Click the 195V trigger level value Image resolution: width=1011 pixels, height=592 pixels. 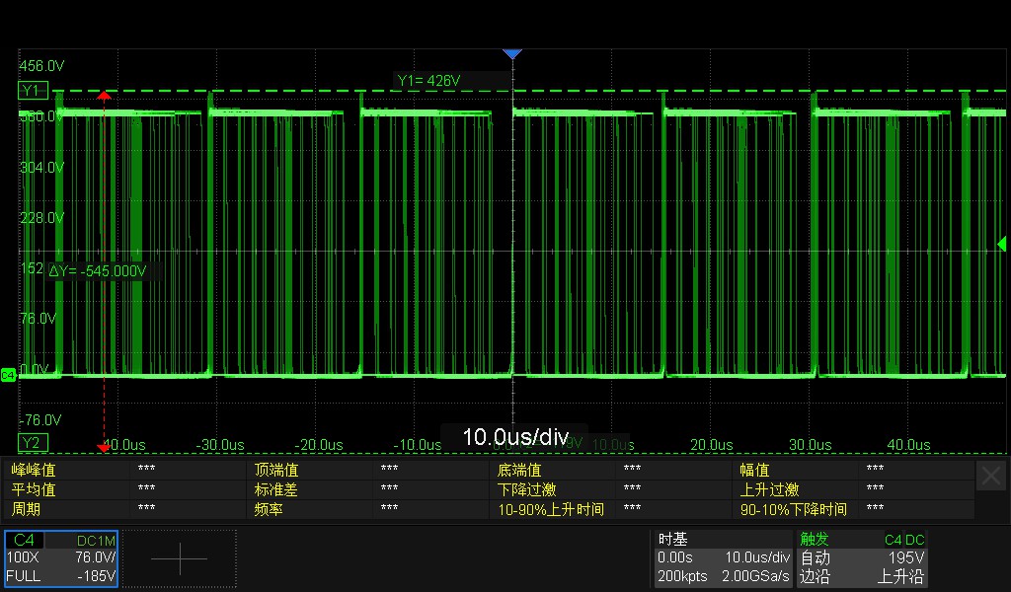[x=908, y=556]
